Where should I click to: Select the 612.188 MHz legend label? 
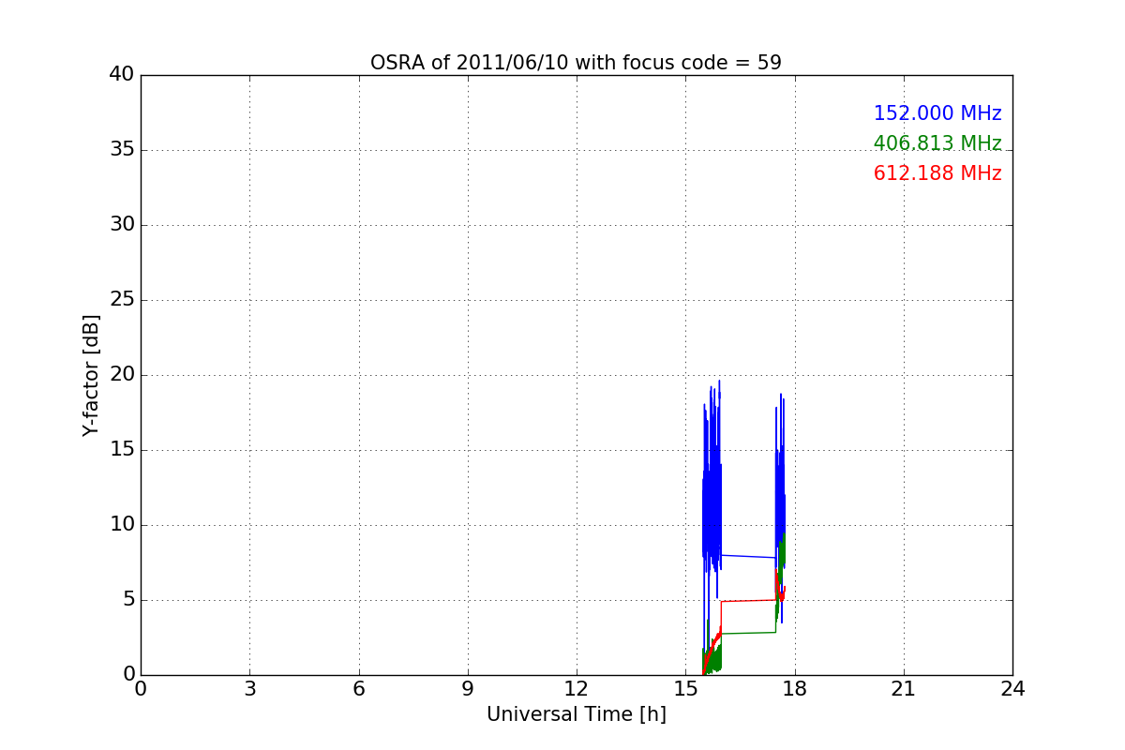(x=937, y=173)
